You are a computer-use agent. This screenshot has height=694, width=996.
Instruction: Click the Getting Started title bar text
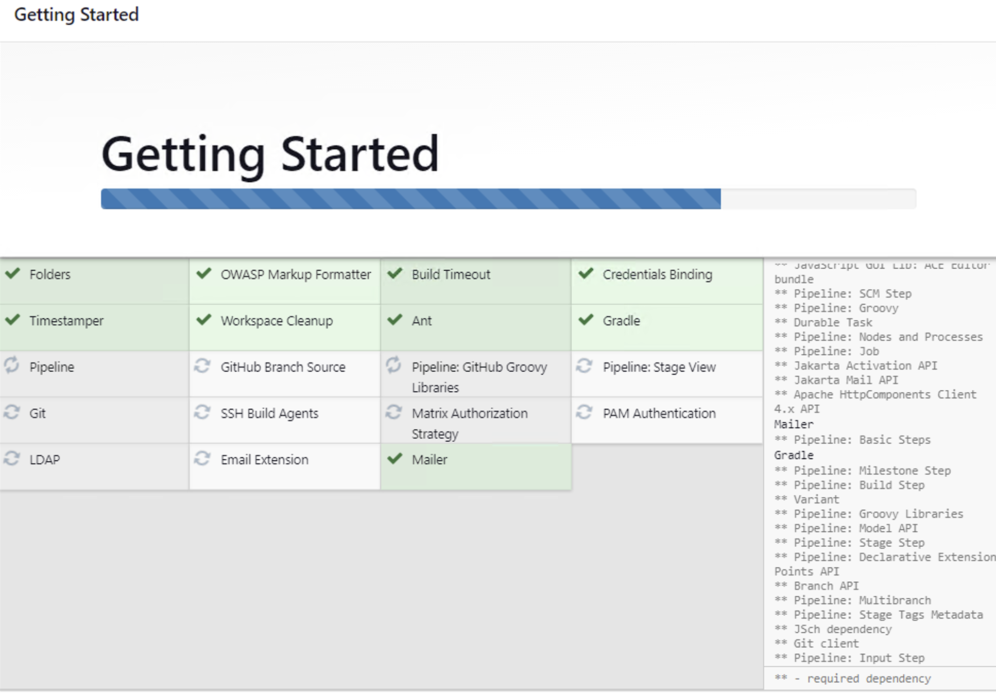coord(77,14)
